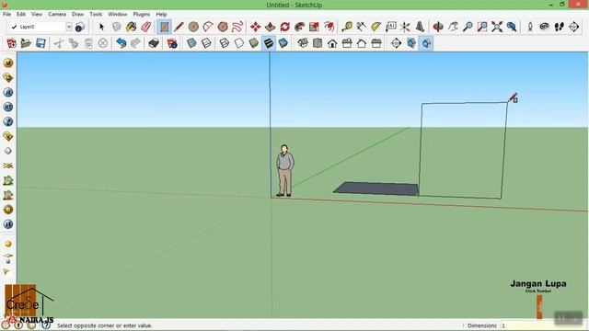Image resolution: width=589 pixels, height=331 pixels.
Task: Select the Move tool with red arrows
Action: click(x=256, y=27)
